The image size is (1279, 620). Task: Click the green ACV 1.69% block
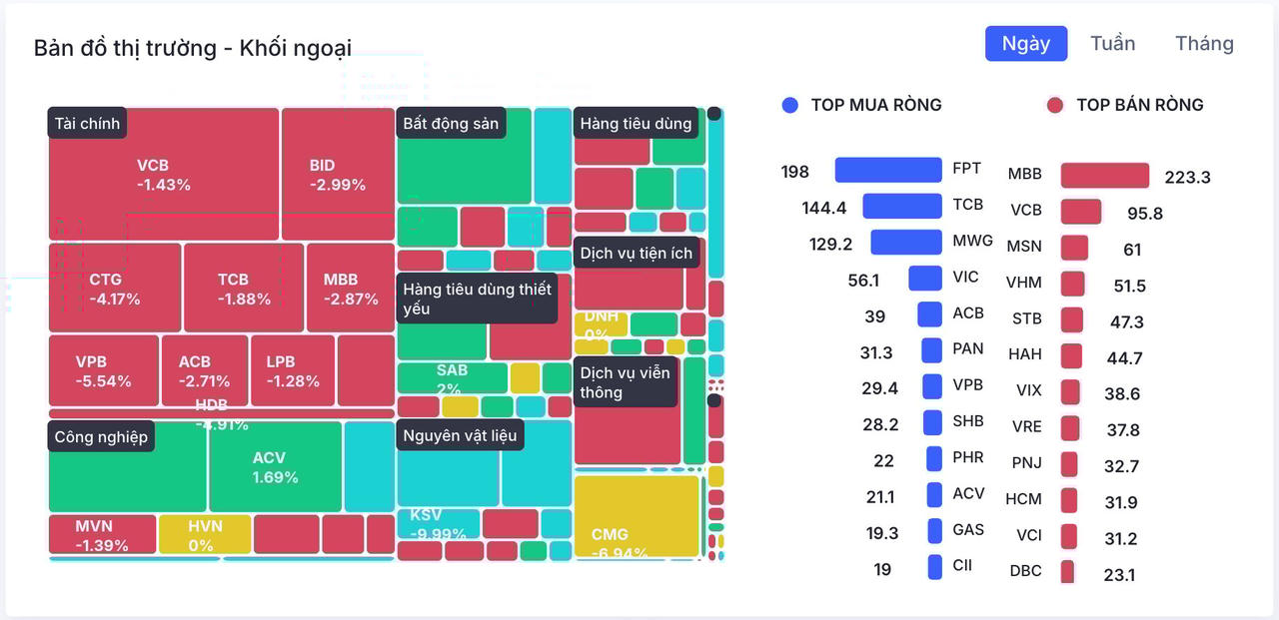[x=275, y=467]
